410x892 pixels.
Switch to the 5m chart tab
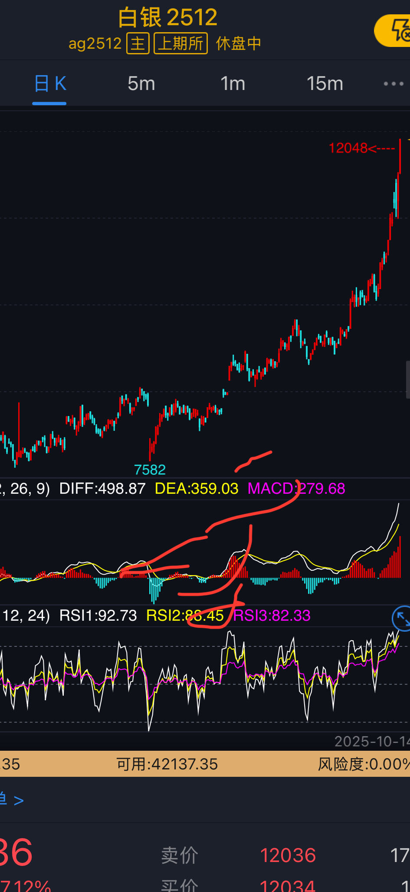coord(141,83)
